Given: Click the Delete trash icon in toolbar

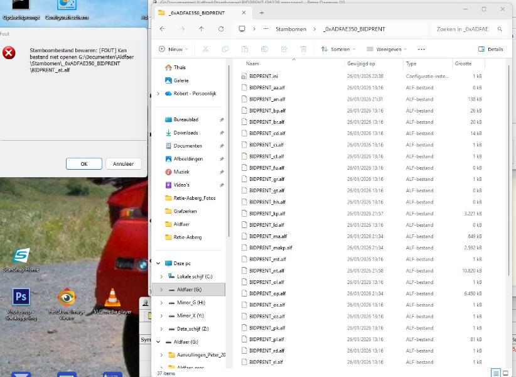Looking at the screenshot, I should click(x=303, y=49).
